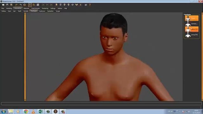Screen dimensions: 203x114
Task: Open the Materials tab
Action: pyautogui.click(x=26, y=9)
